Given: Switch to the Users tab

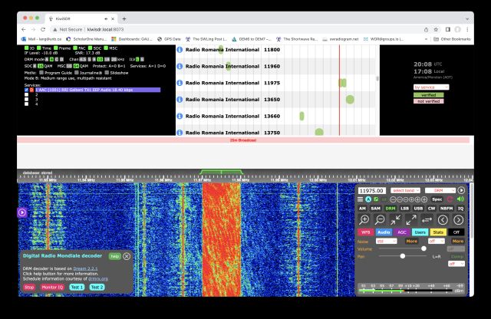Looking at the screenshot, I should [420, 232].
